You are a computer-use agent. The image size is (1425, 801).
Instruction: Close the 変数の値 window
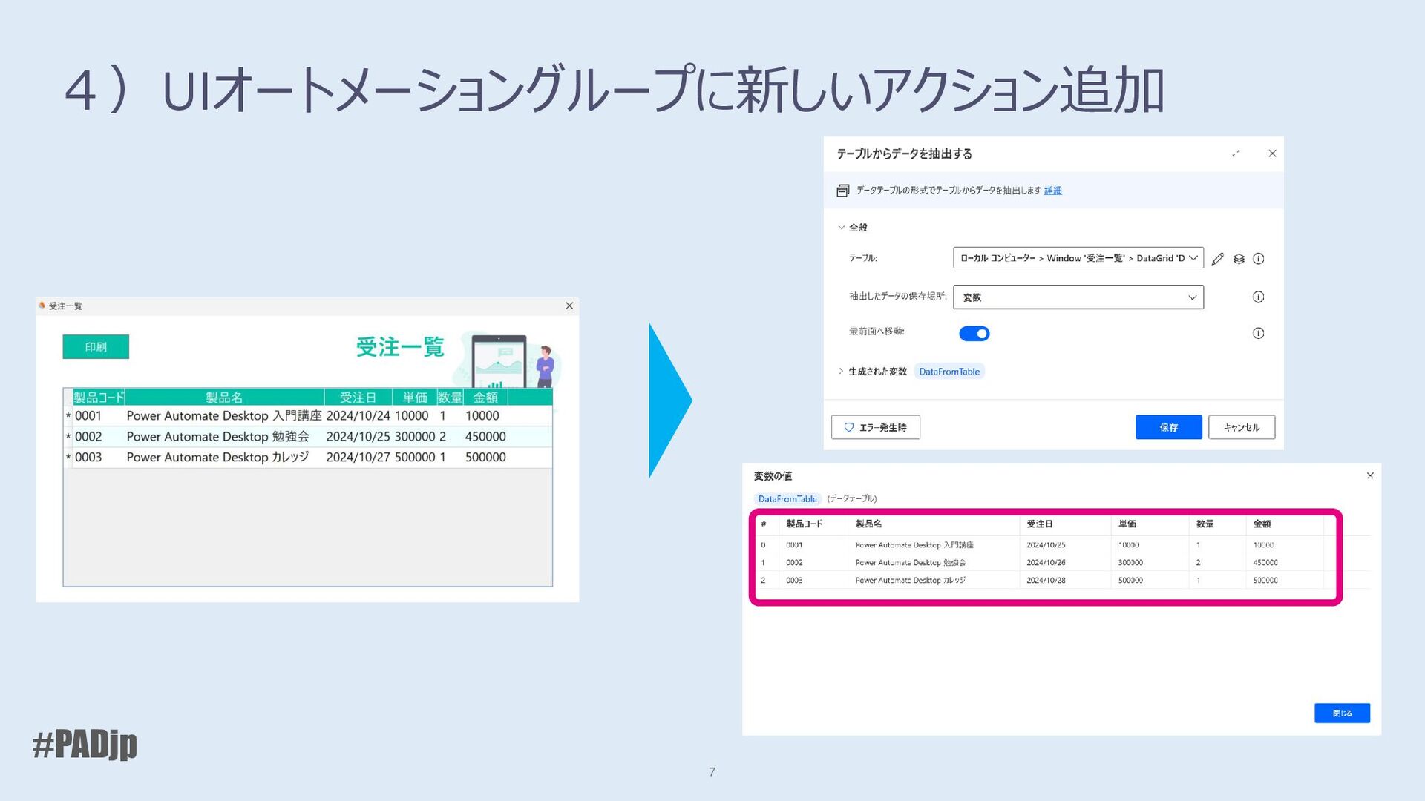pyautogui.click(x=1370, y=475)
